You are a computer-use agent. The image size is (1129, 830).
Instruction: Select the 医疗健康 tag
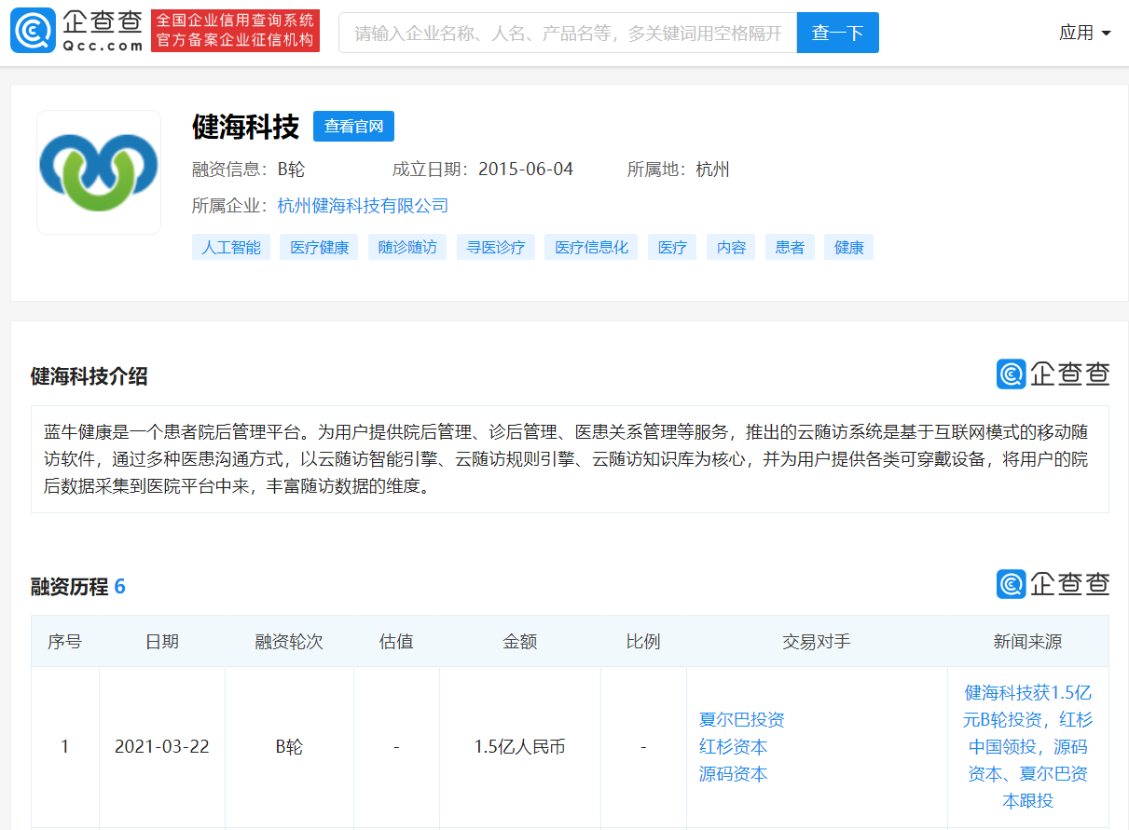click(319, 247)
